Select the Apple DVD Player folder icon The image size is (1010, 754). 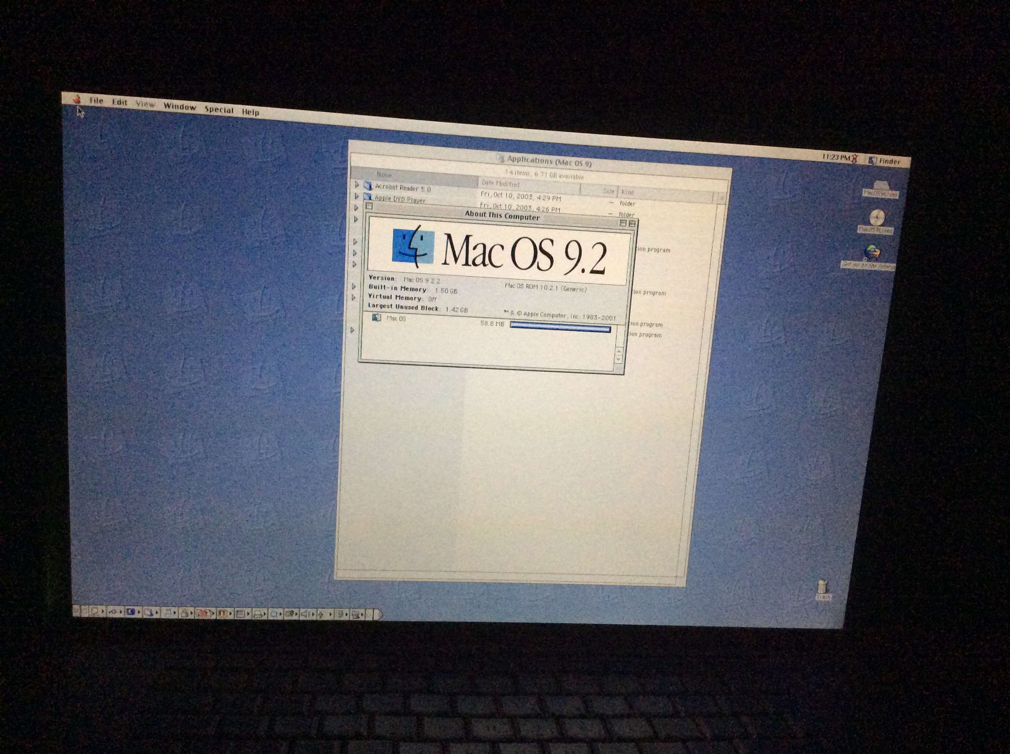coord(367,197)
